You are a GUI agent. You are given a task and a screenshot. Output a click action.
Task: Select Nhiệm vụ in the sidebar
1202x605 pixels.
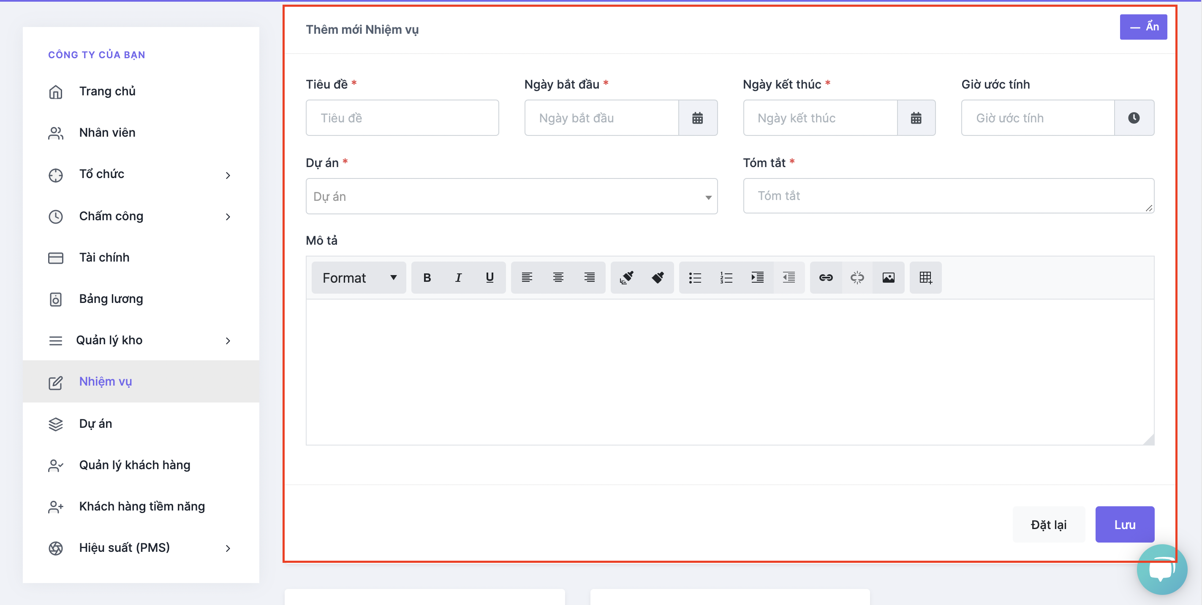(x=141, y=381)
